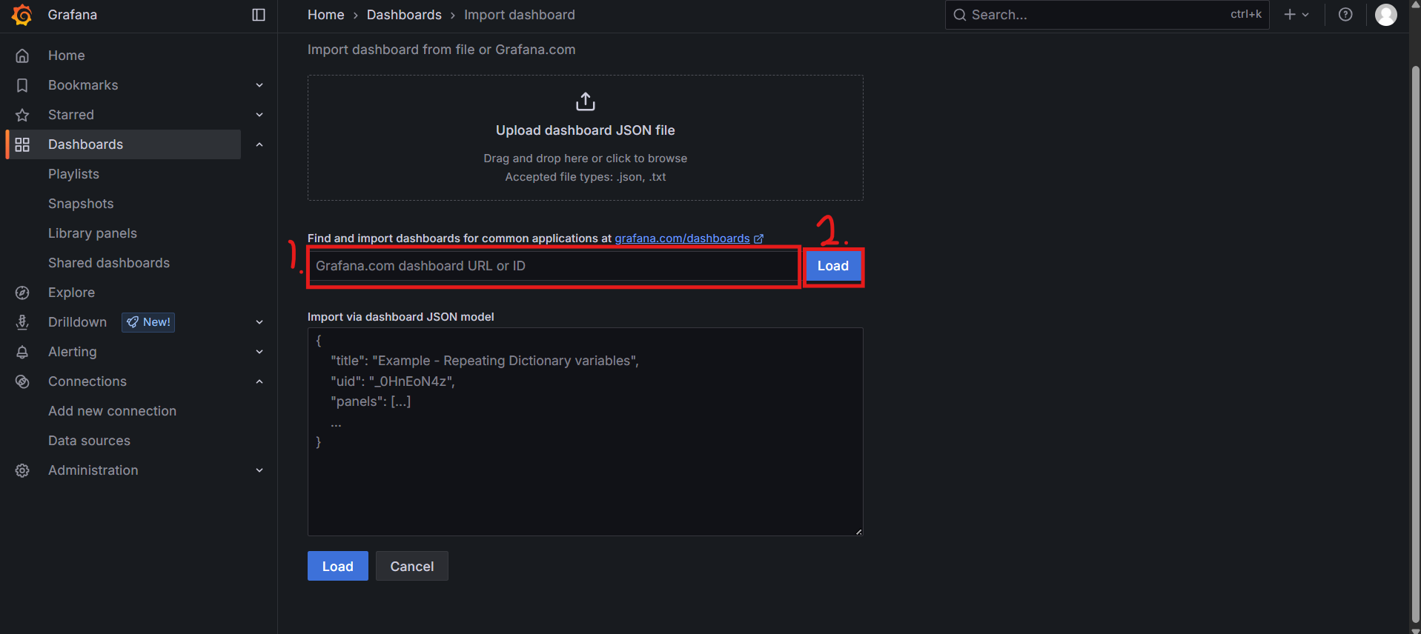This screenshot has width=1421, height=634.
Task: Open the dropdown arrow next to plus
Action: [x=1305, y=15]
